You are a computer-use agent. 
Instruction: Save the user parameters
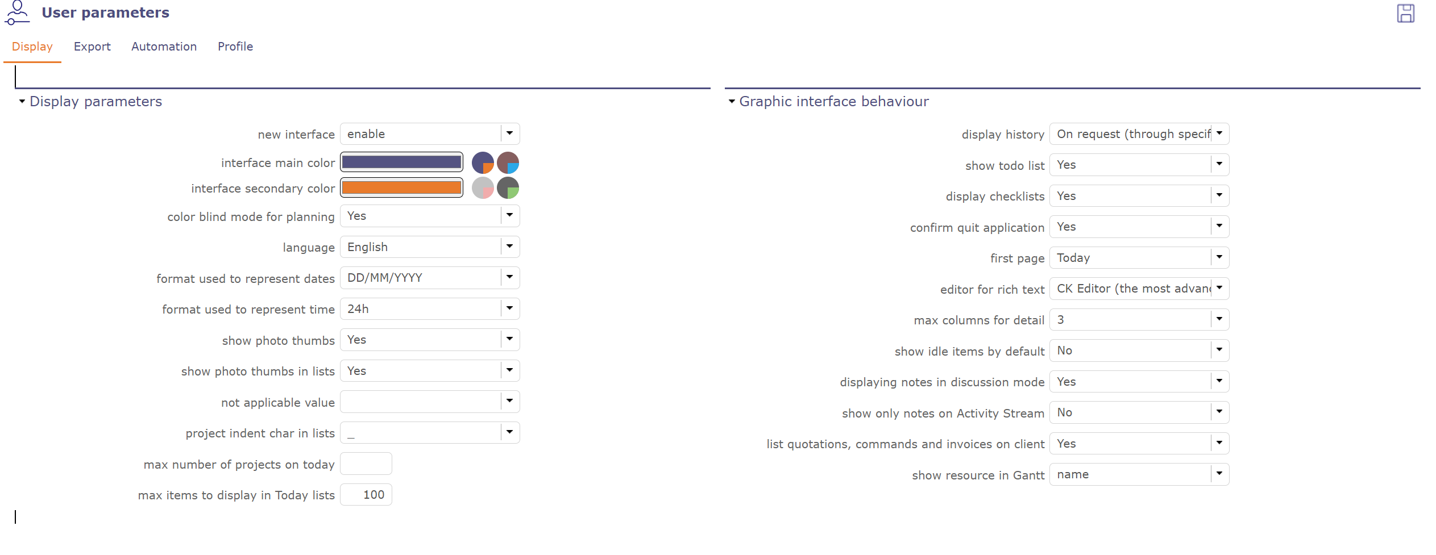(1406, 12)
